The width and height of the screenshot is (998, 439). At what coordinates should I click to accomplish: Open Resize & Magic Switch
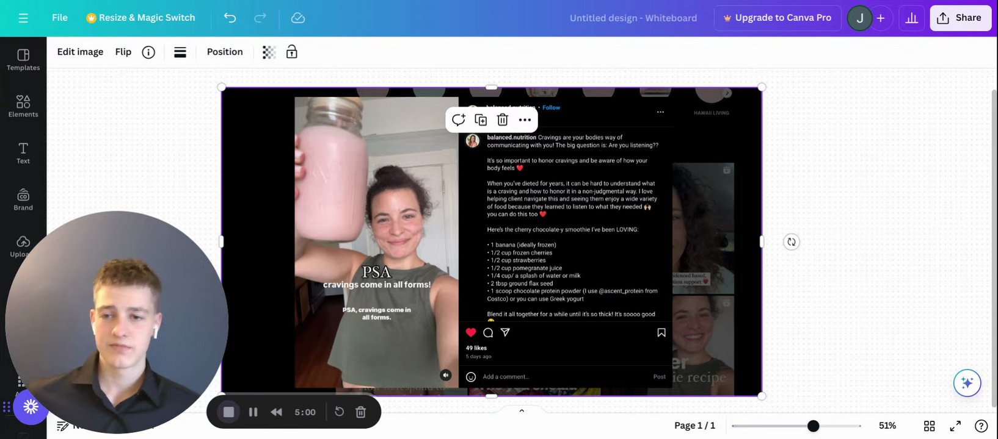click(140, 18)
